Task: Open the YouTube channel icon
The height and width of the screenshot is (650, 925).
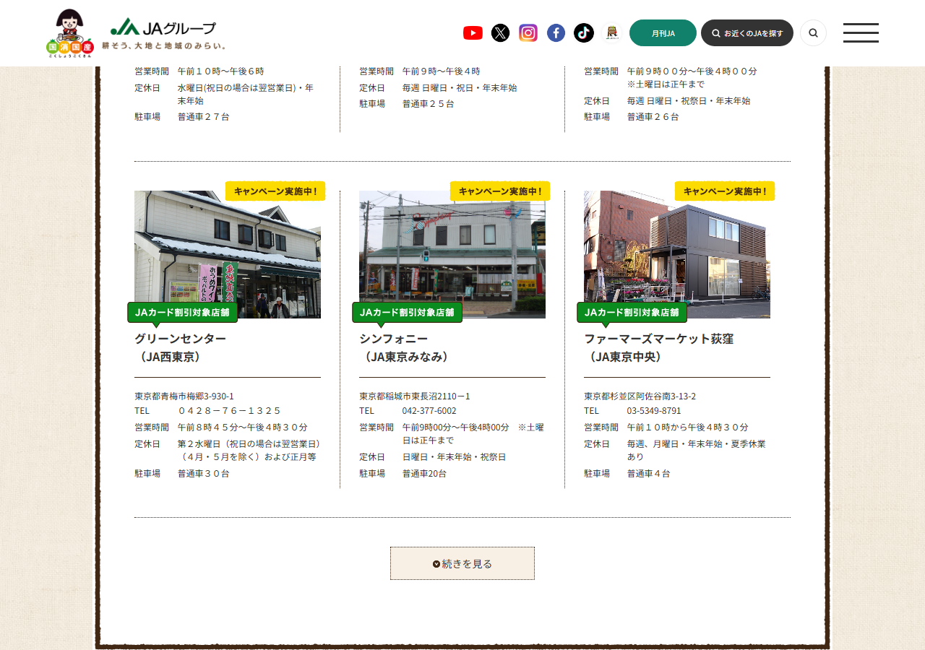Action: tap(473, 32)
